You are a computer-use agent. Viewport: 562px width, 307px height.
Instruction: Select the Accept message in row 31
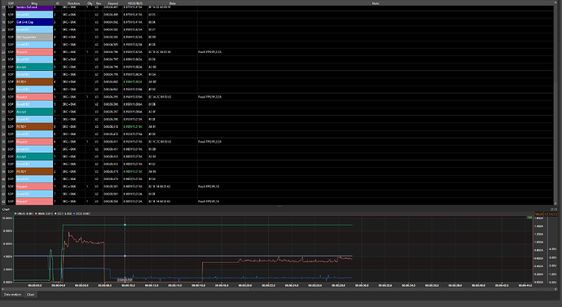pyautogui.click(x=34, y=112)
